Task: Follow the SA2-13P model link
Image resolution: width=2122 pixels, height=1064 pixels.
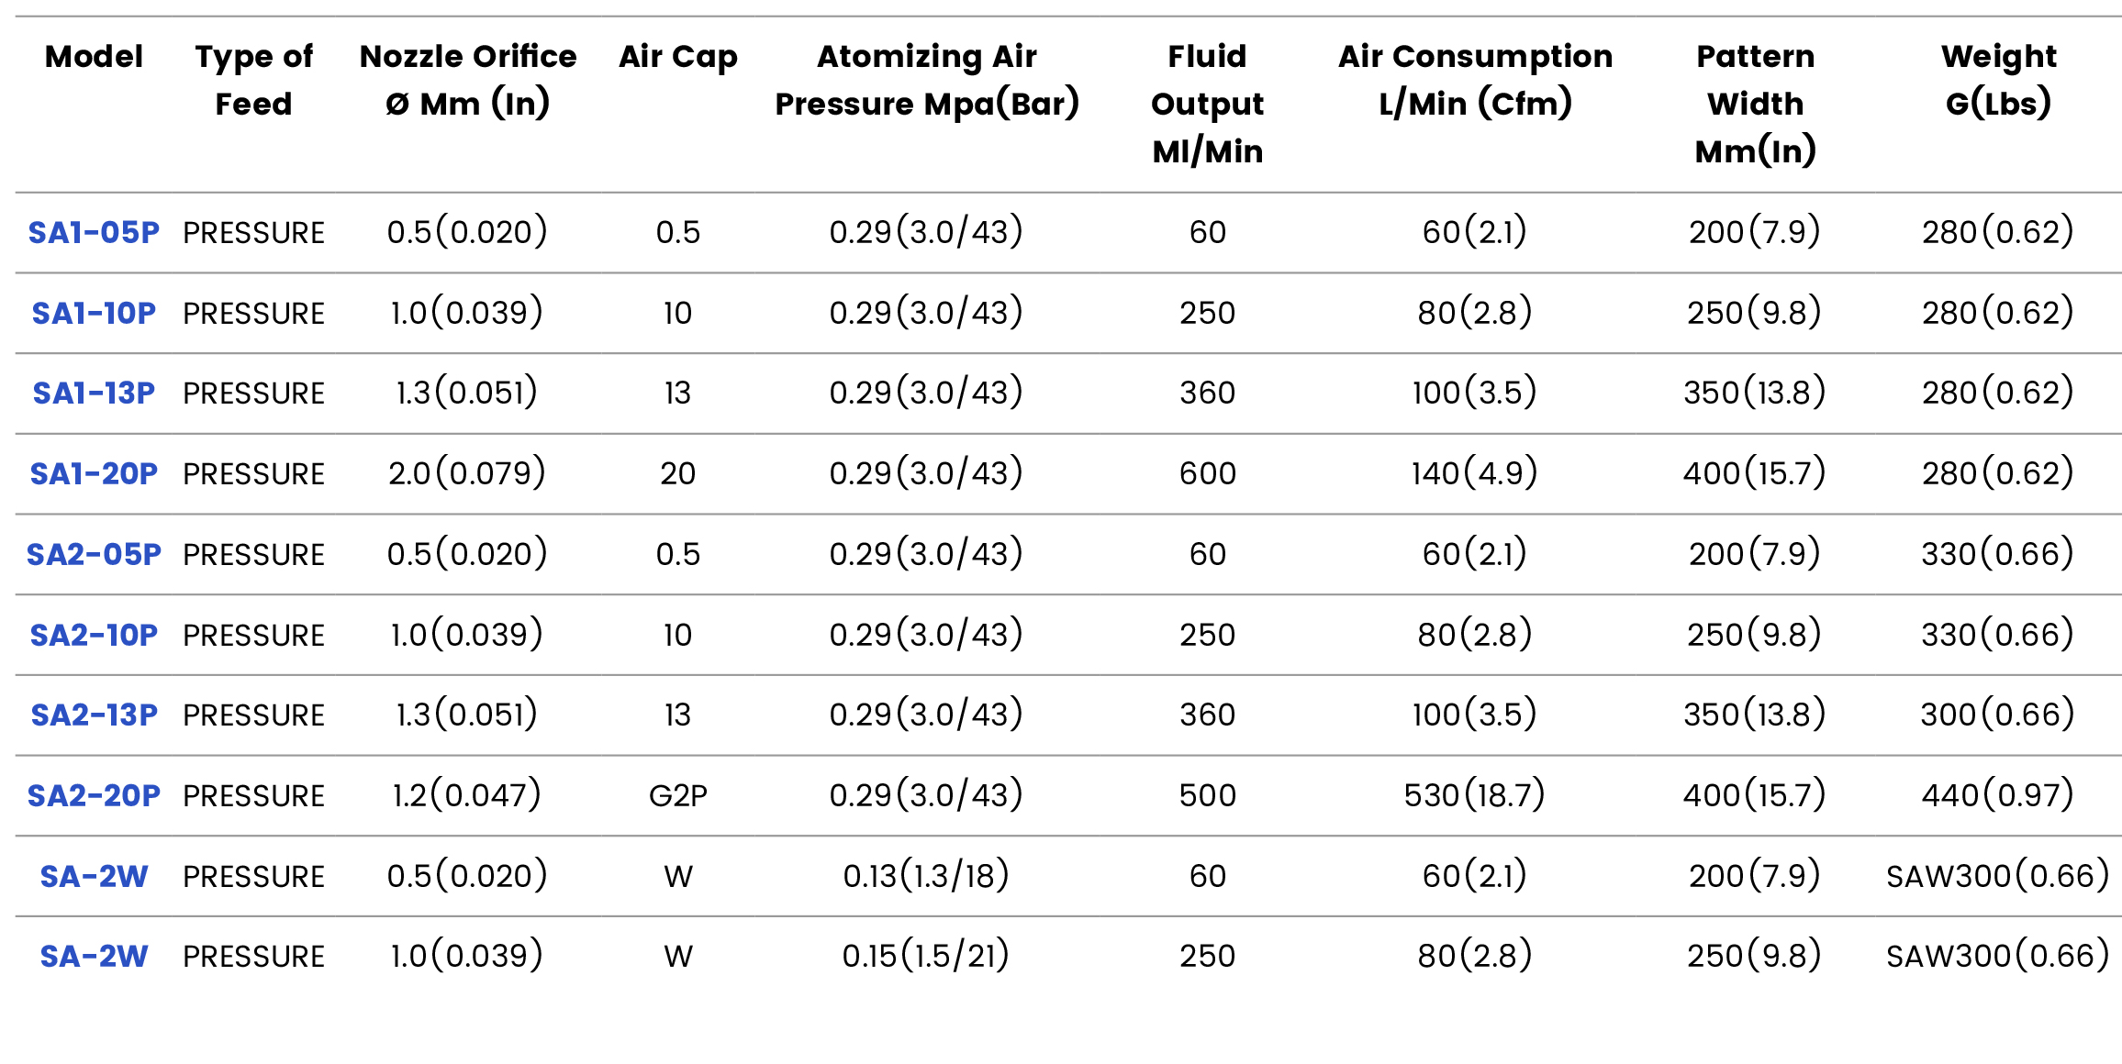Action: (x=94, y=715)
